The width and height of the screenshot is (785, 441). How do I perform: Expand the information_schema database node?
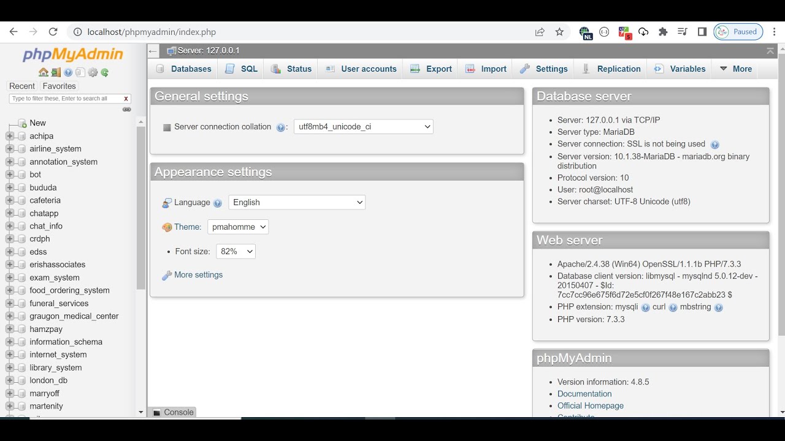click(x=9, y=342)
